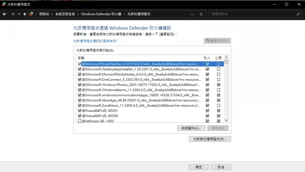Navigate to 控制台 breadcrumb
The image size is (305, 172).
(x=44, y=14)
